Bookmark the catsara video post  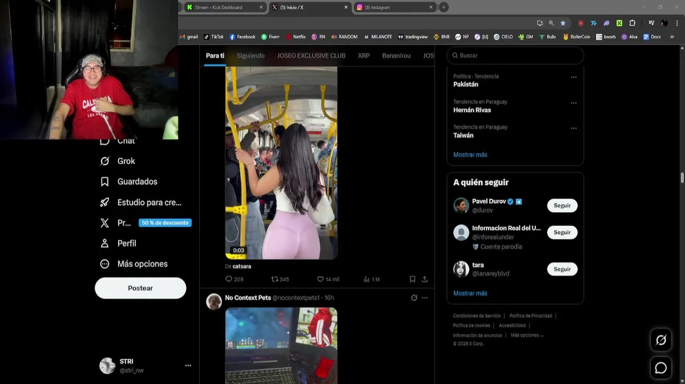[x=412, y=279]
